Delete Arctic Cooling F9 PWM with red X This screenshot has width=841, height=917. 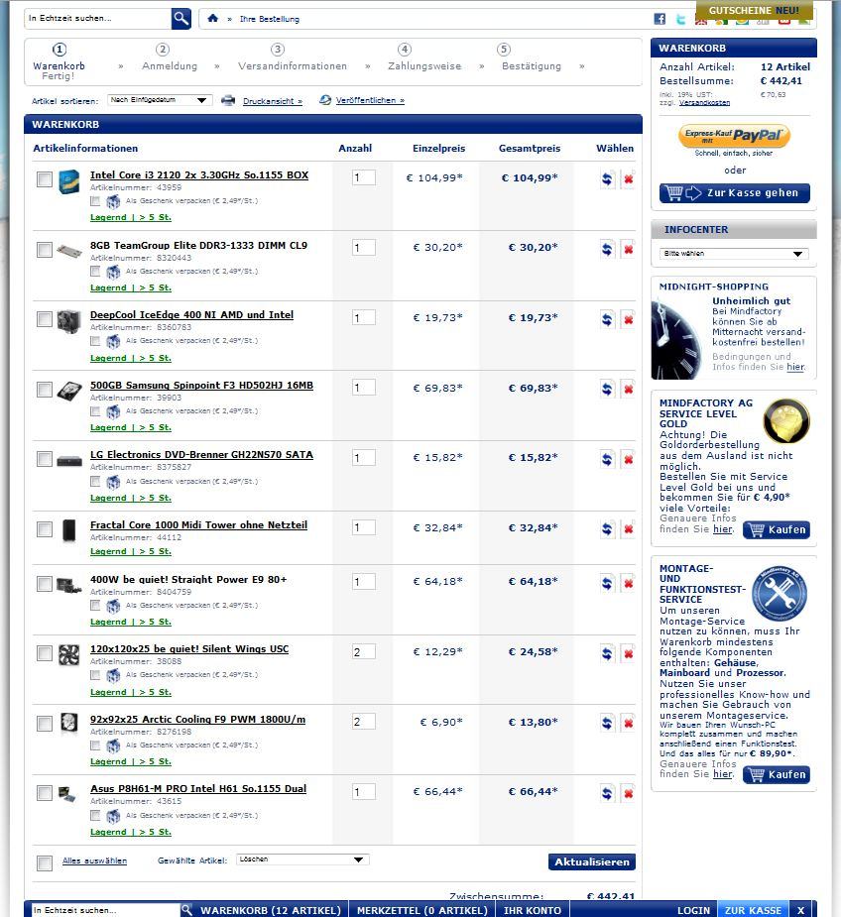pyautogui.click(x=629, y=724)
